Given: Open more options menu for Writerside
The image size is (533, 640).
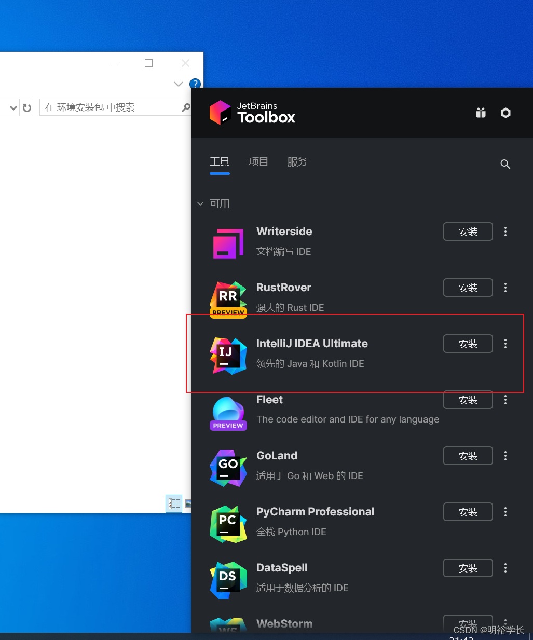Looking at the screenshot, I should [x=505, y=232].
